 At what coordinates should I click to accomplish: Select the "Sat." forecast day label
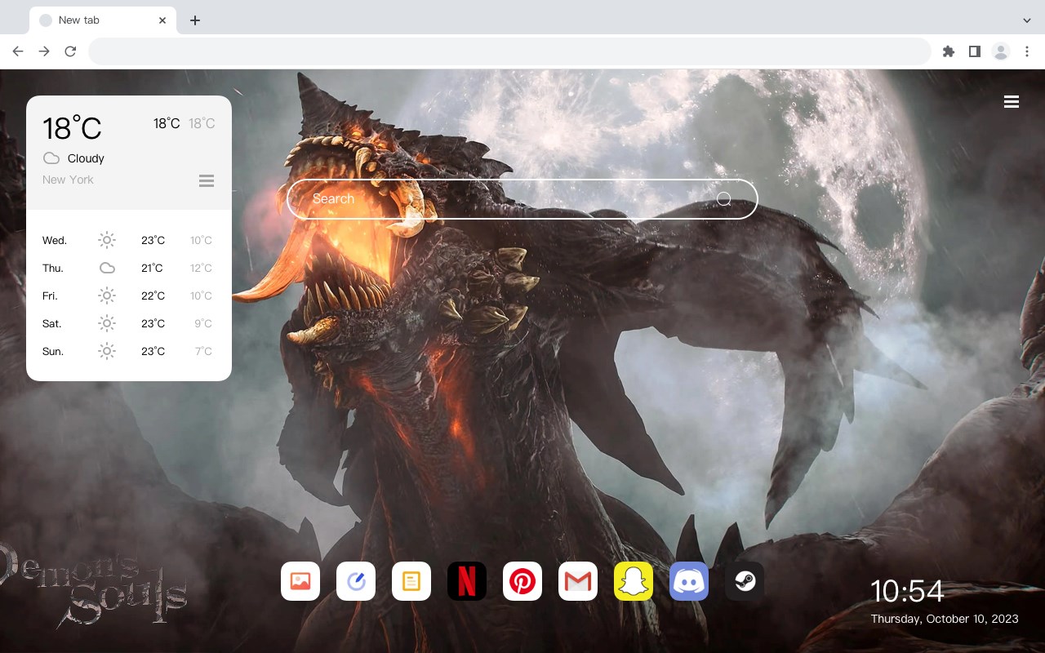click(52, 323)
